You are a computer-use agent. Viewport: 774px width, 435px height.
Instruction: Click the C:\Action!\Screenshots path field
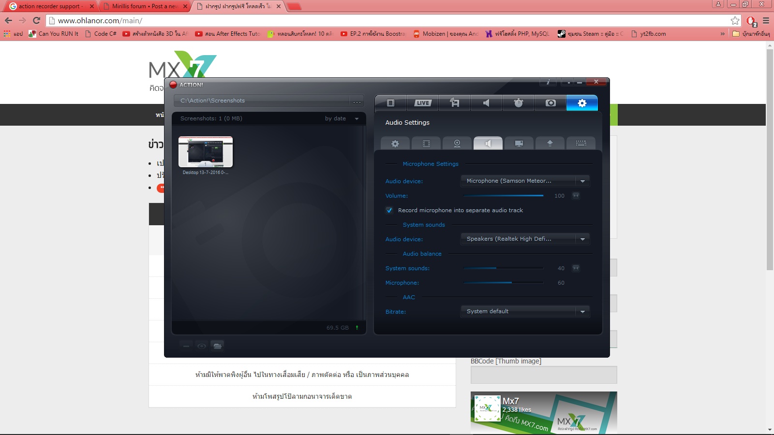[261, 101]
